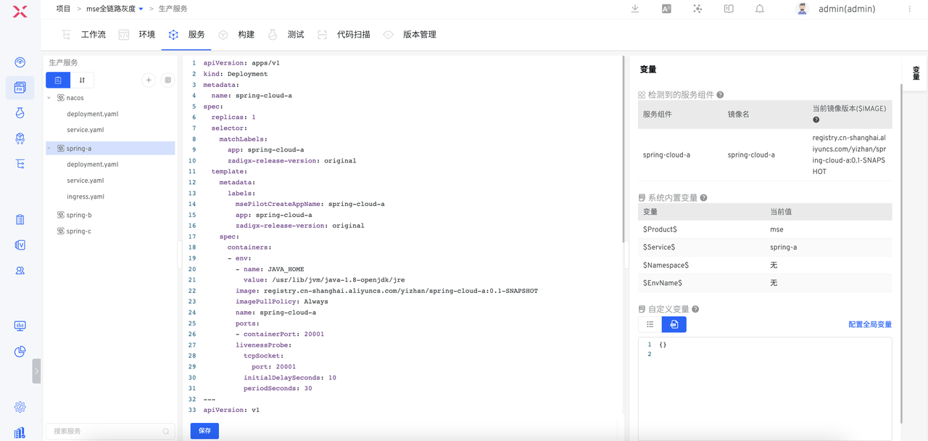Open the three-dot menu beside admin
This screenshot has width=928, height=441.
coord(910,9)
